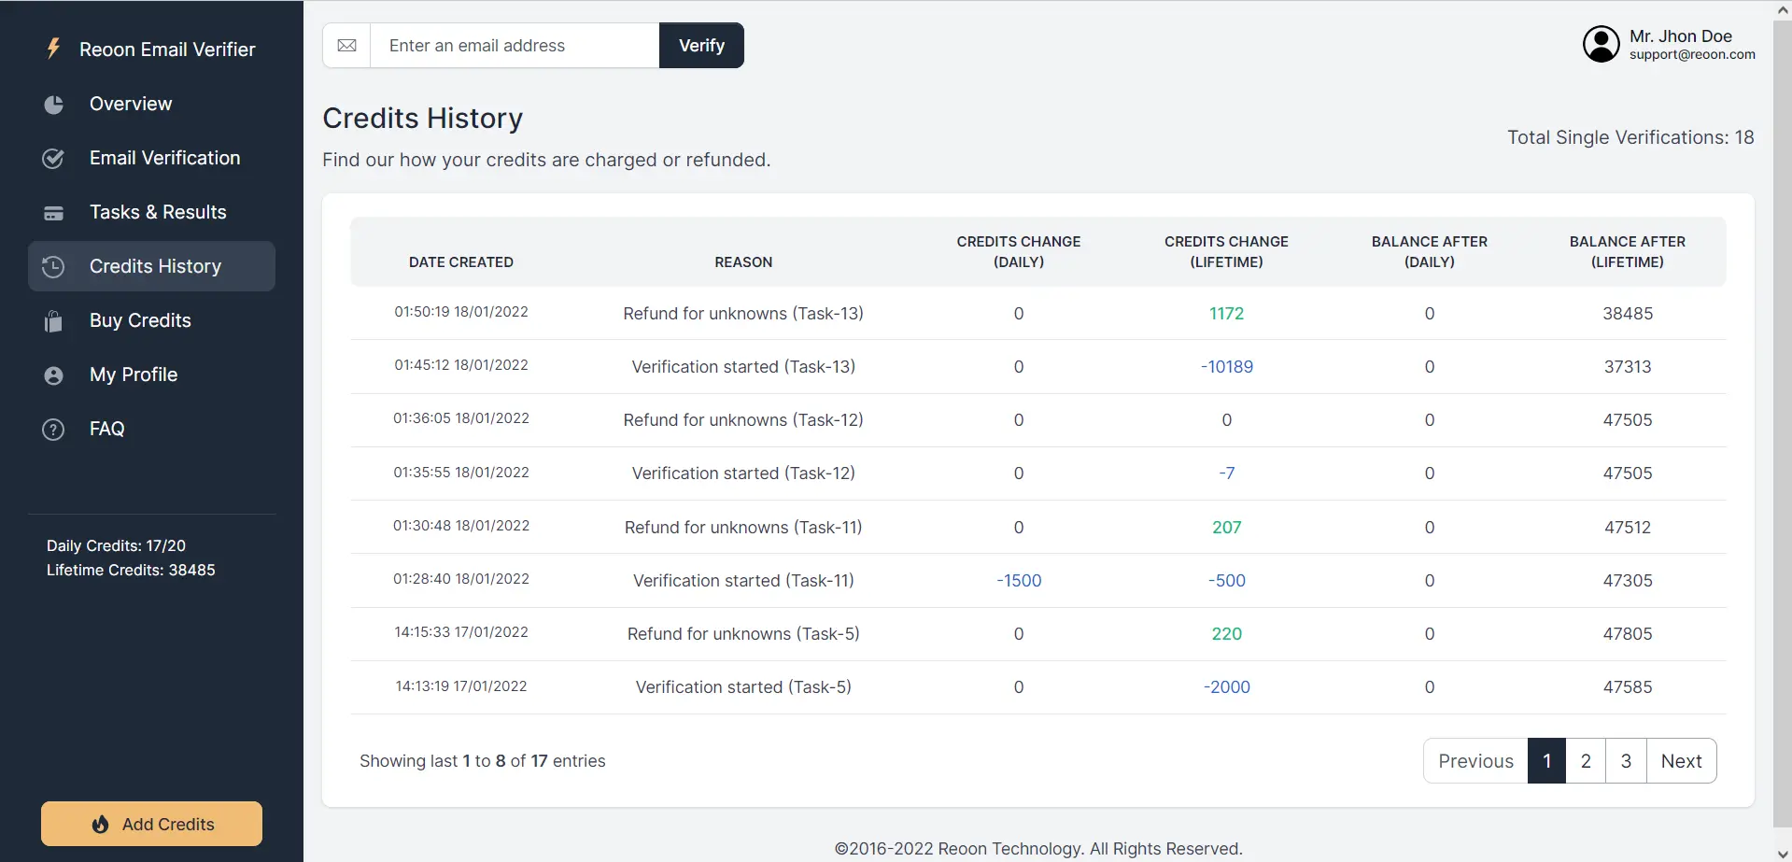Screen dimensions: 1792x862
Task: Click the 14:13:19 17/01/2022 date cell
Action: click(x=461, y=686)
